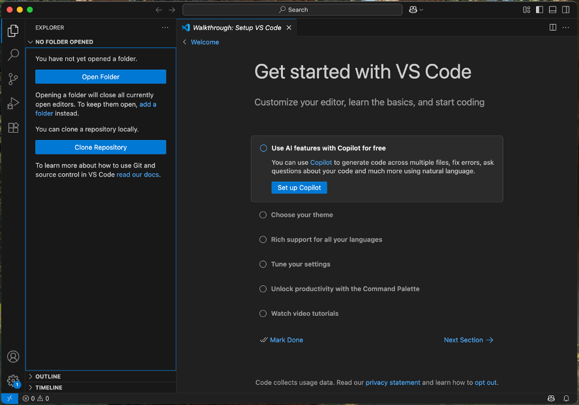Close the Walkthrough: Setup VS Code tab
The image size is (579, 405).
pos(289,27)
